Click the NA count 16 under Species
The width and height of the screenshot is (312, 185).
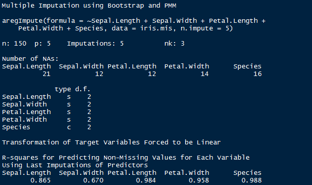click(258, 74)
